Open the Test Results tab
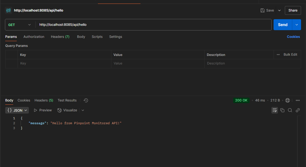306x167 pixels. tap(67, 100)
